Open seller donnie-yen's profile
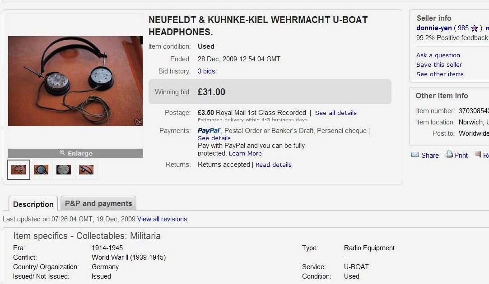 coord(434,28)
